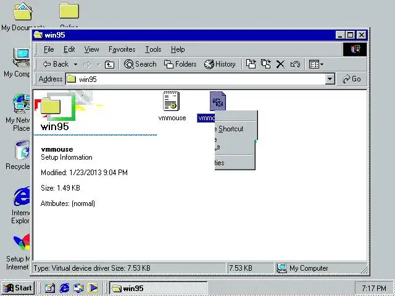Click the Show Desktop quick launch icon
Viewport: 395px width, 296px height.
pyautogui.click(x=50, y=288)
